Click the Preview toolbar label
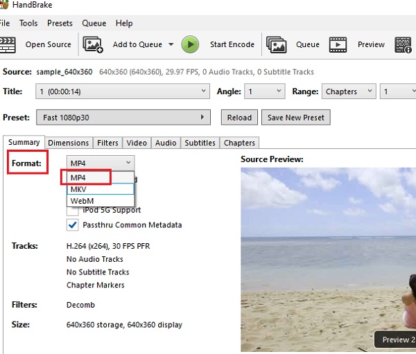 pyautogui.click(x=371, y=44)
